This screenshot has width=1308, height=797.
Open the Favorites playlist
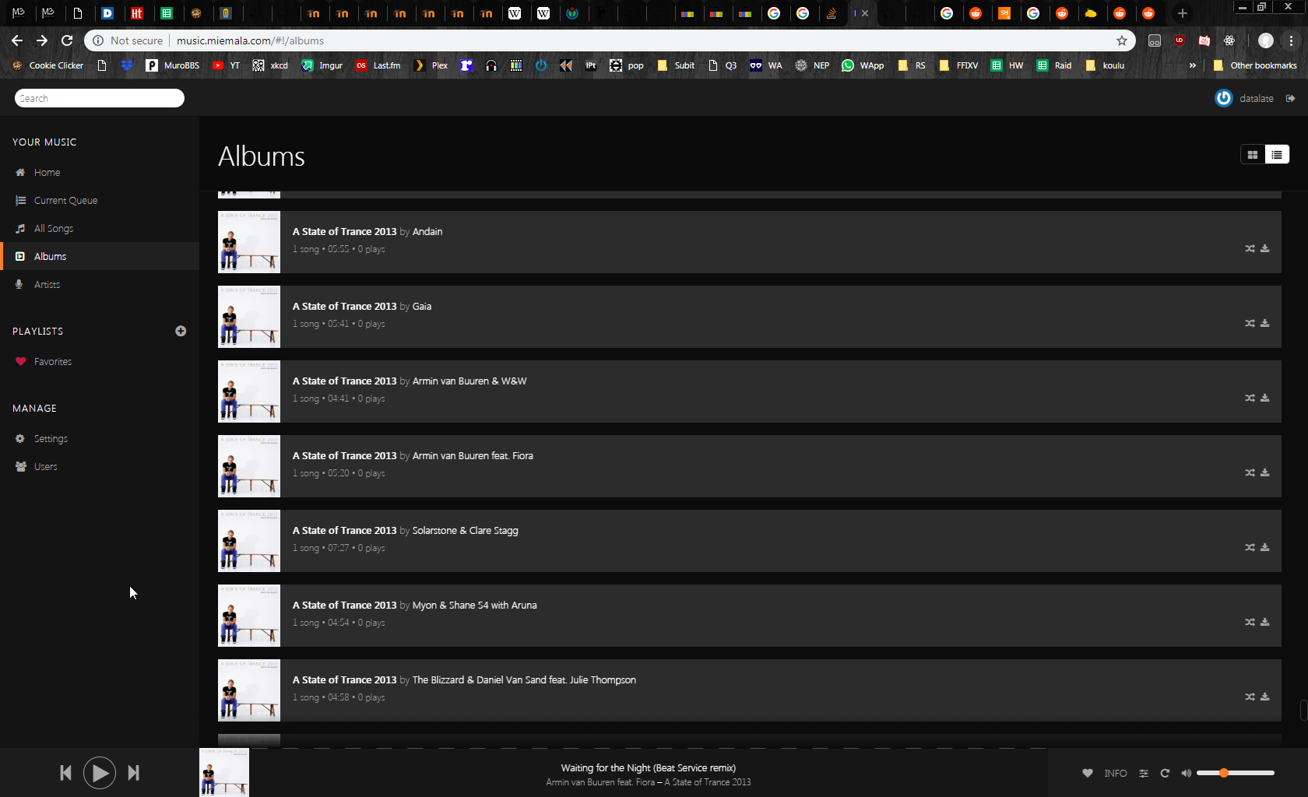tap(52, 362)
